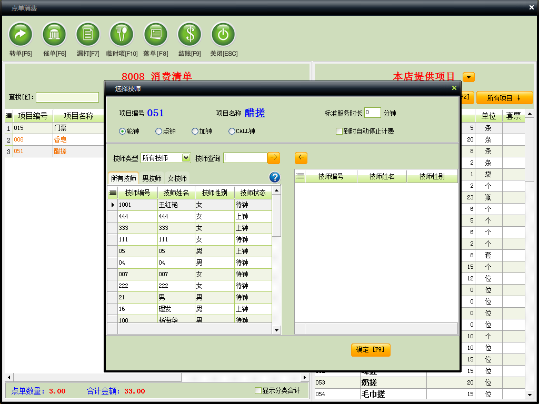Select the 醋搓 row in the order list
This screenshot has width=539, height=404.
click(54, 151)
